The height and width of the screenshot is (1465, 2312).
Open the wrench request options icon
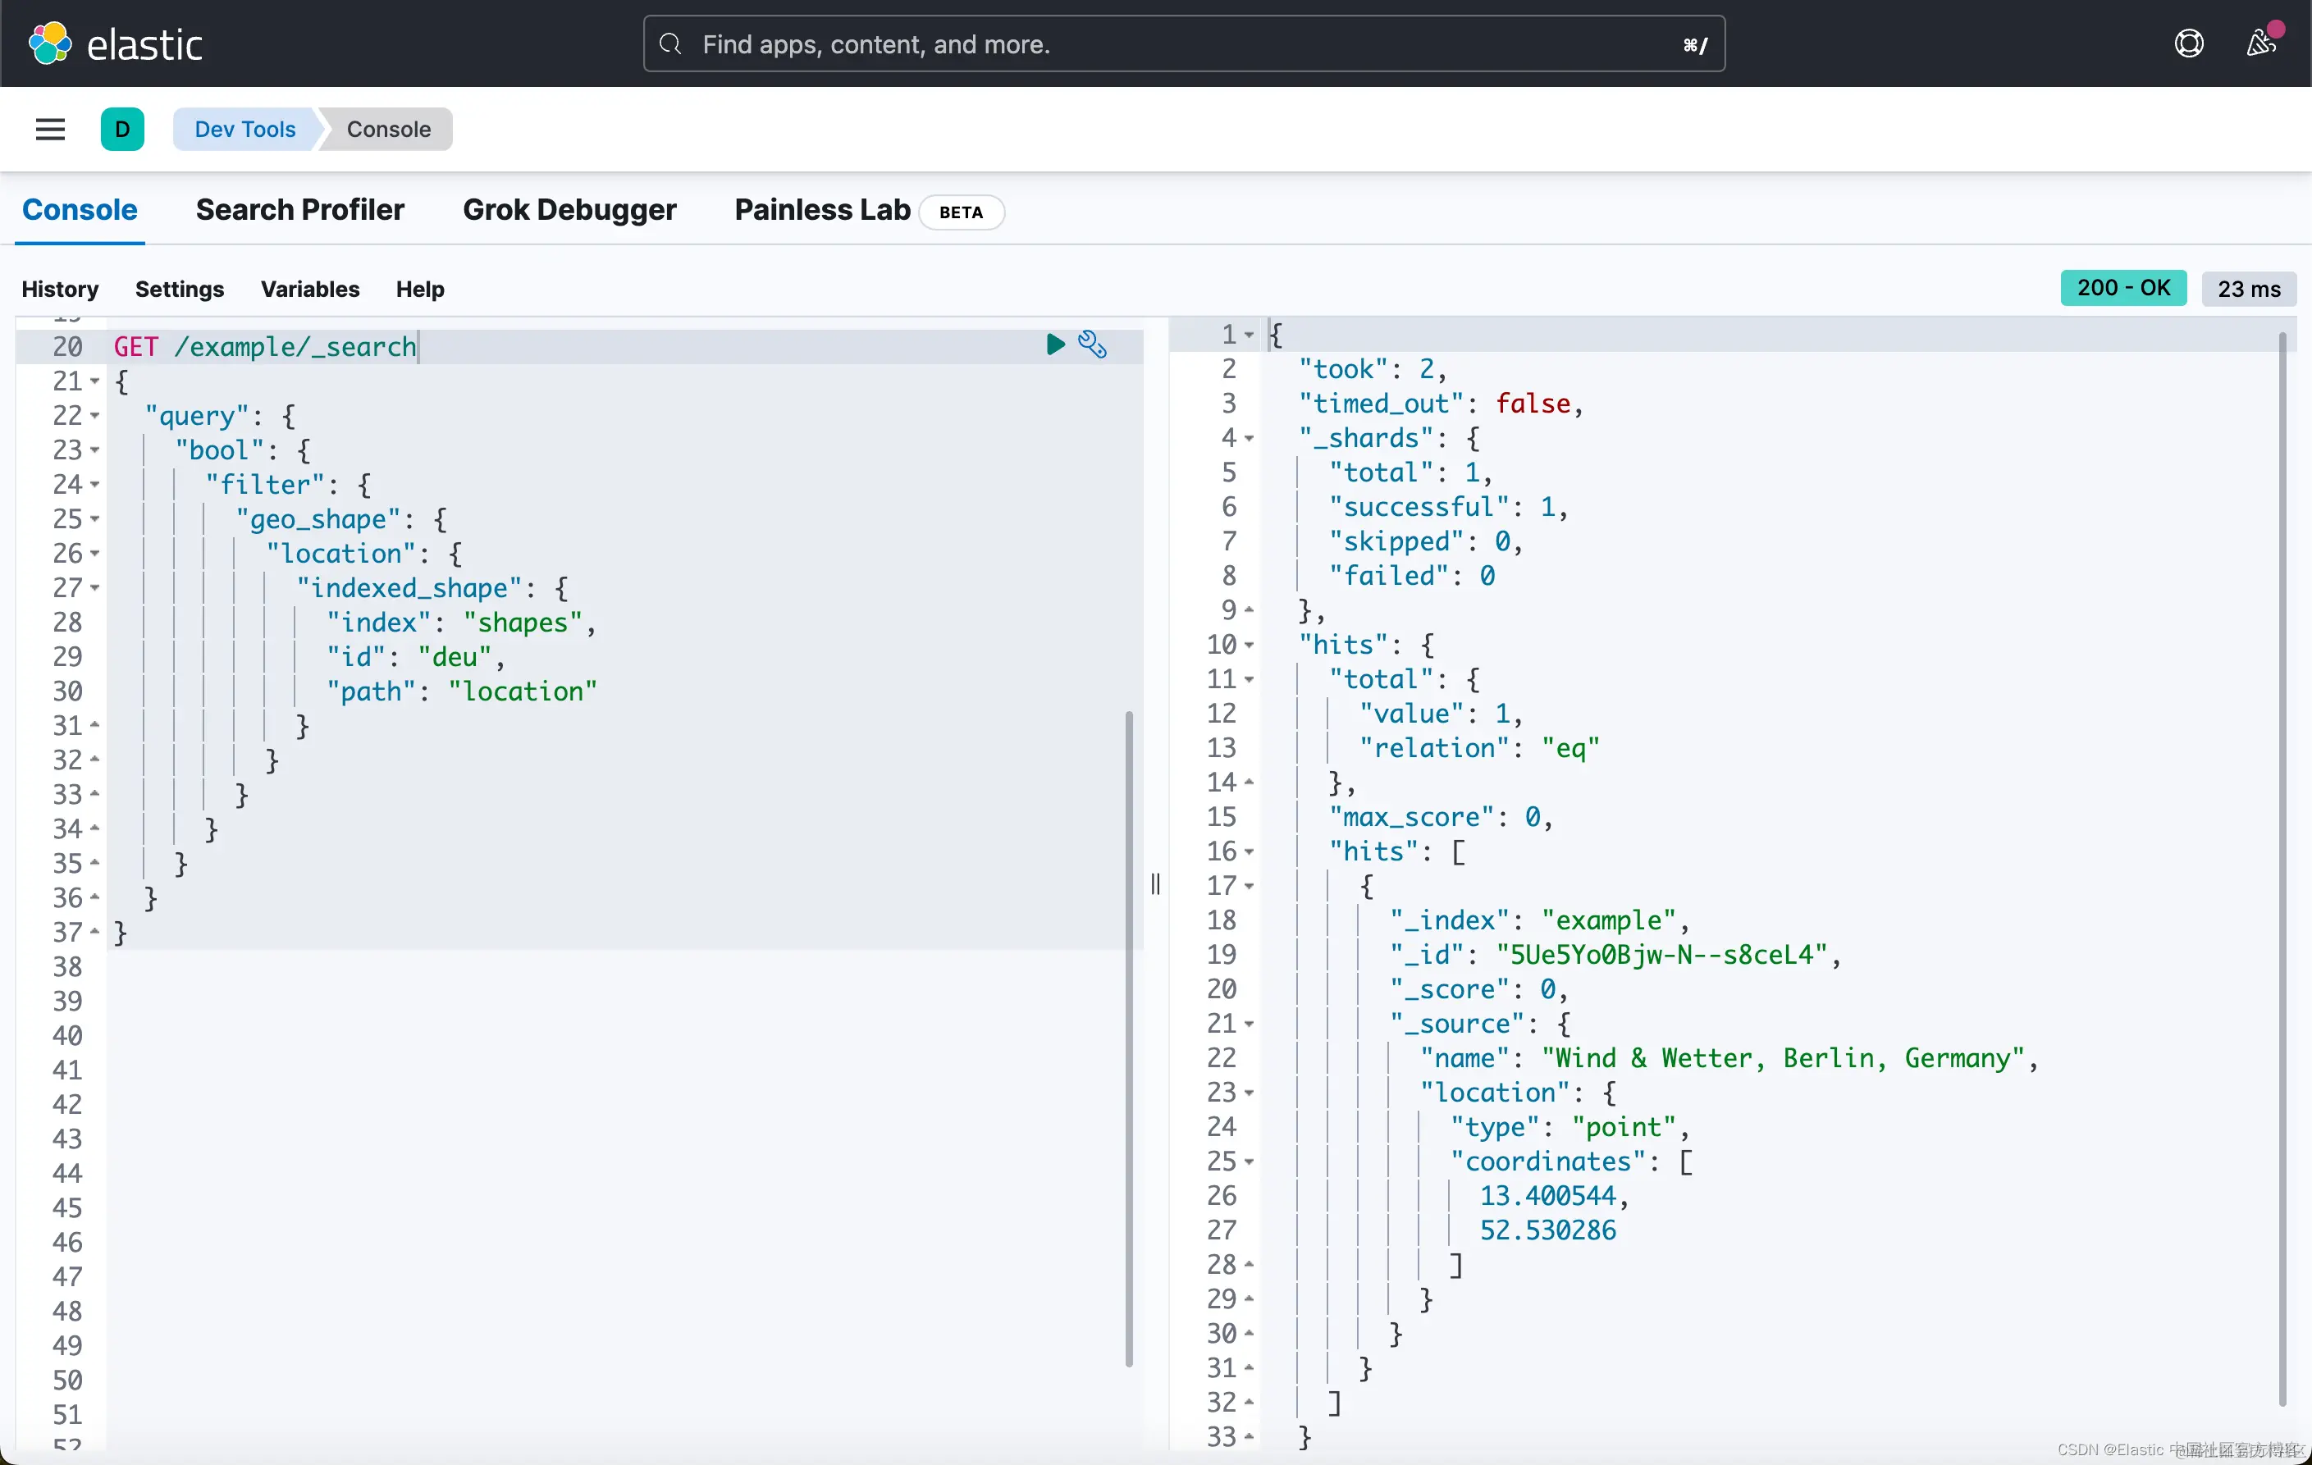pyautogui.click(x=1092, y=345)
